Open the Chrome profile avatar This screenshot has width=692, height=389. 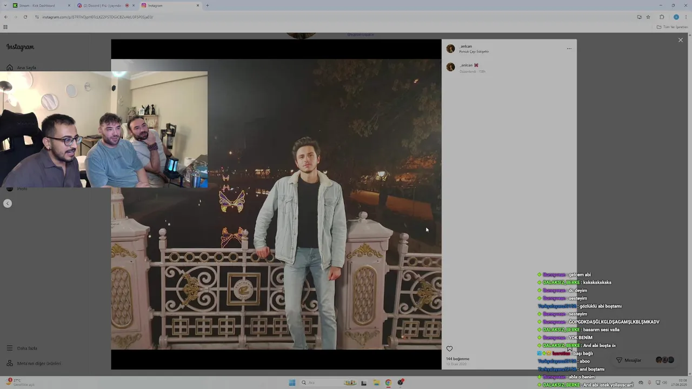click(676, 17)
